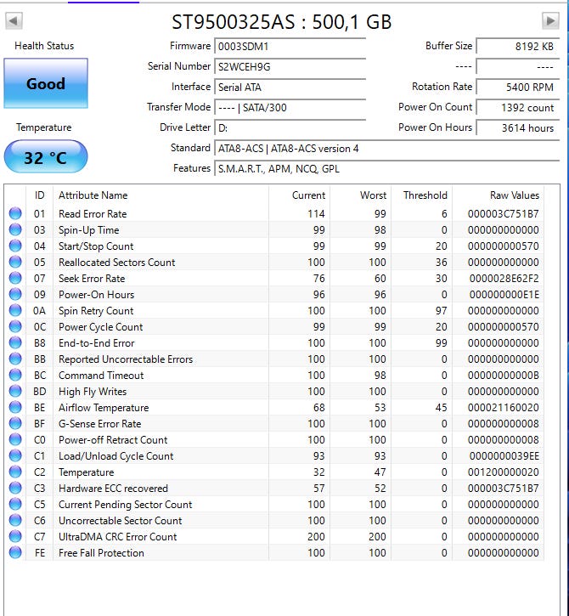Click the Standard field ATA8-ACS
Image resolution: width=569 pixels, height=616 pixels.
coord(386,149)
